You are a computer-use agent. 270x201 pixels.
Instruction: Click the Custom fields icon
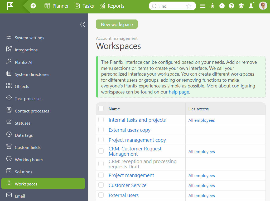click(x=9, y=146)
